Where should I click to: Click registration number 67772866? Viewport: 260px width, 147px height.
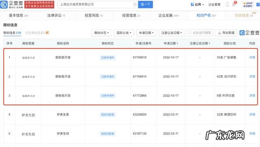coord(140,96)
